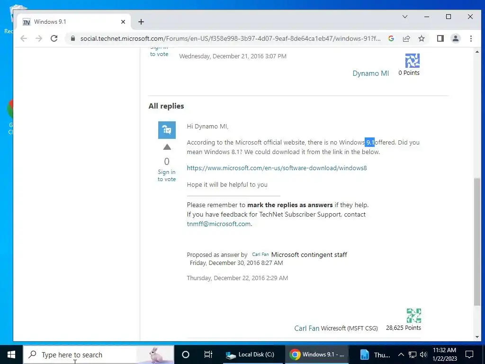Open Cortana circle on taskbar
The image size is (485, 364).
pyautogui.click(x=186, y=355)
